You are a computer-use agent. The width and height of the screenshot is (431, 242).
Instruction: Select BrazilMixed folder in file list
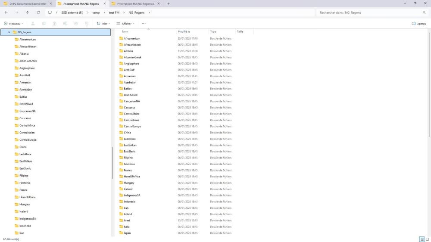coord(131,95)
